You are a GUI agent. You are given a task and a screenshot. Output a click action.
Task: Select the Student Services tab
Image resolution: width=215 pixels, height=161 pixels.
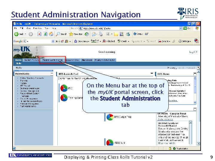tap(31, 60)
